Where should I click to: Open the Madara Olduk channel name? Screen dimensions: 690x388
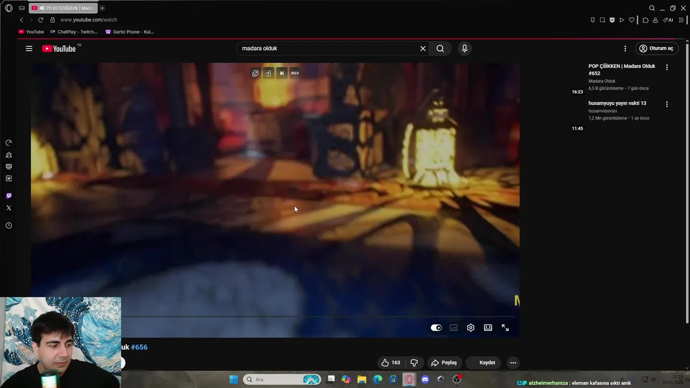(602, 81)
